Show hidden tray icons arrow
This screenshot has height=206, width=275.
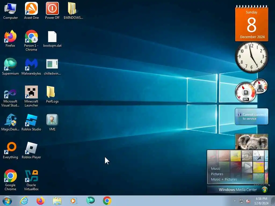point(235,201)
